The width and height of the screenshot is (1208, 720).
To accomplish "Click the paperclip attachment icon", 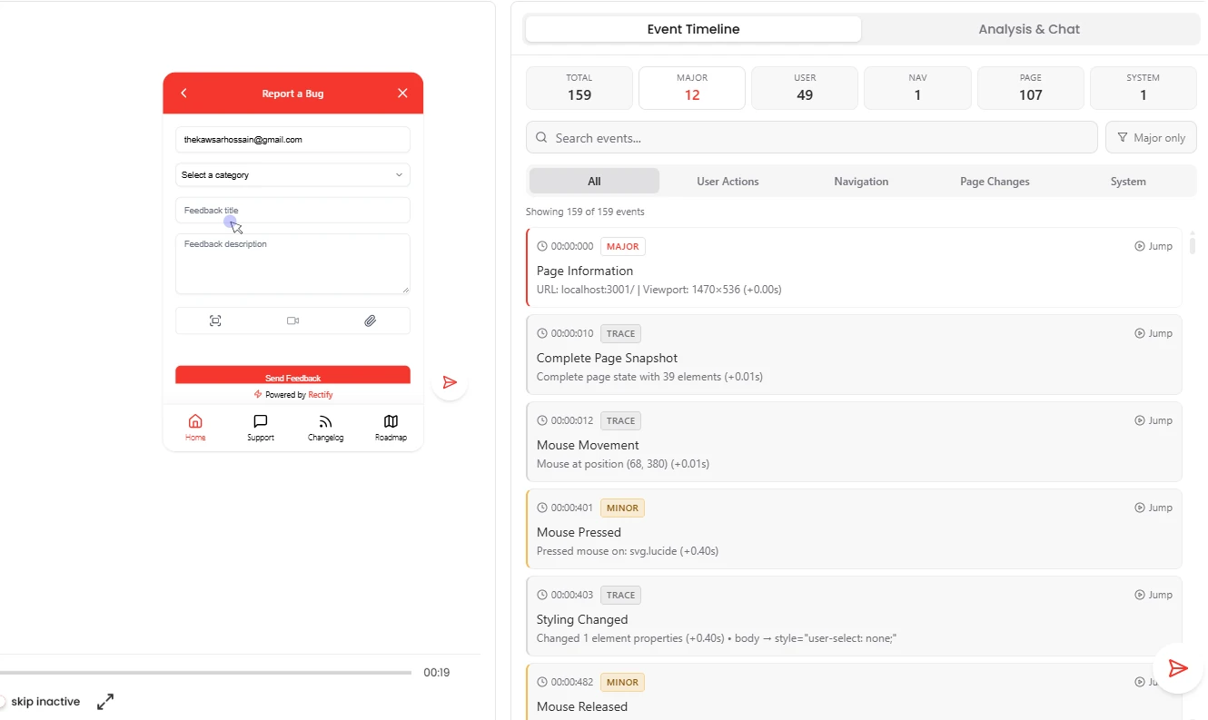I will pyautogui.click(x=371, y=321).
